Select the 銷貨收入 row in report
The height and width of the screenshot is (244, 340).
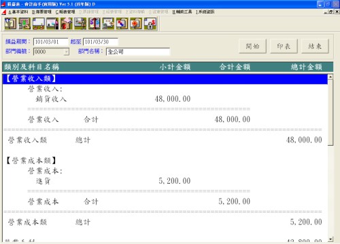[165, 99]
